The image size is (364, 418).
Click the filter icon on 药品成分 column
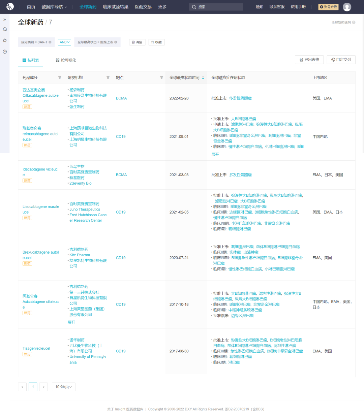pos(60,77)
